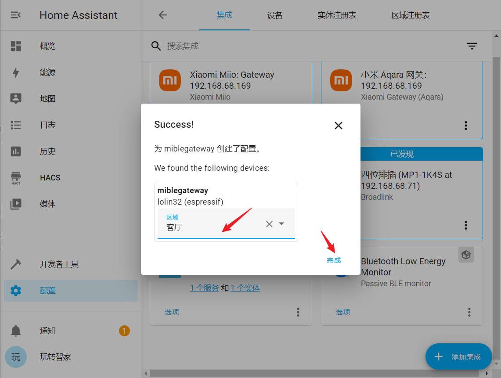Screen dimensions: 501x378
Task: Click 选项 on the Passive BLE monitor card
Action: click(x=343, y=312)
